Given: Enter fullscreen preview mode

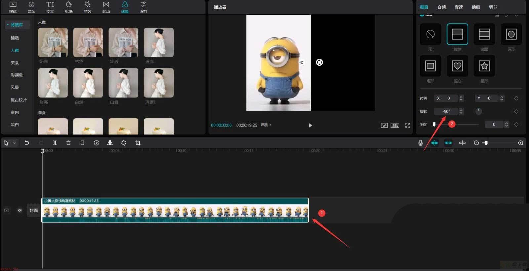Looking at the screenshot, I should click(x=408, y=125).
